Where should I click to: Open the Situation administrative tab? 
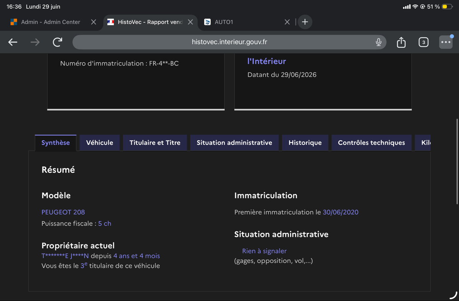(x=234, y=142)
